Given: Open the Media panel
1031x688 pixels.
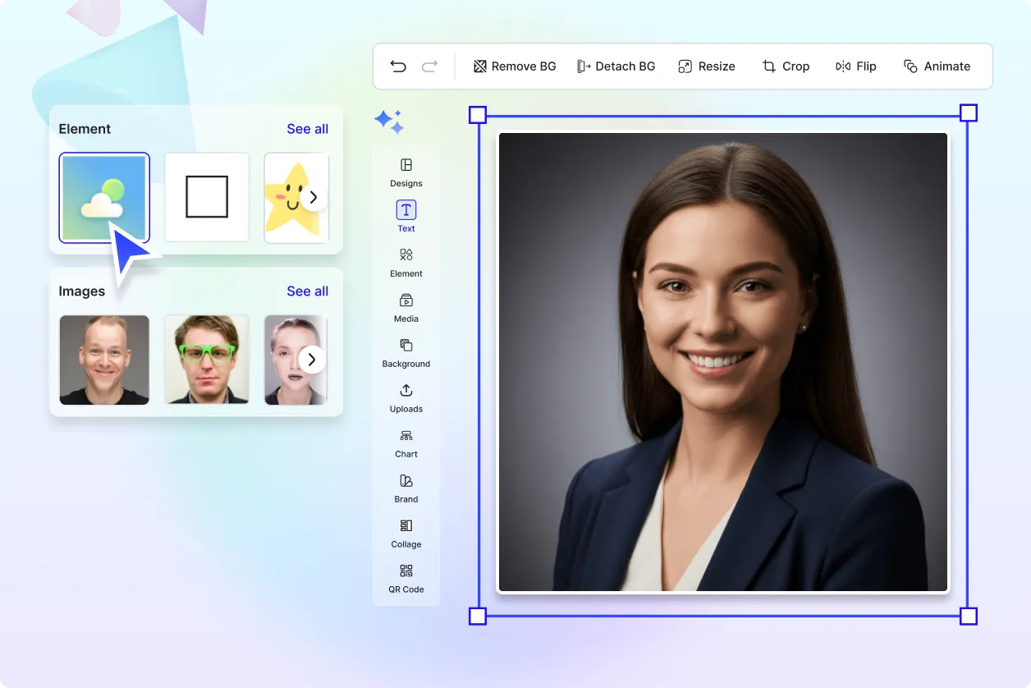Looking at the screenshot, I should tap(406, 308).
